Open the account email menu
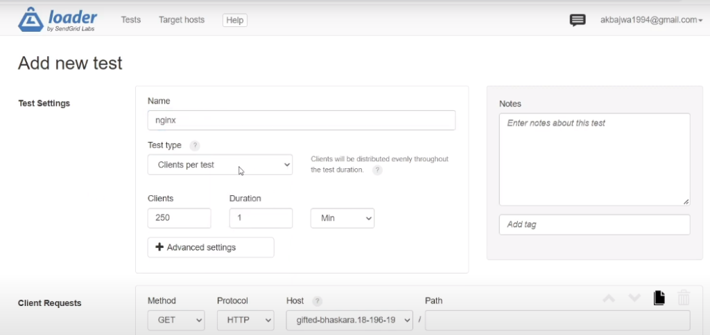This screenshot has width=710, height=335. tap(651, 20)
